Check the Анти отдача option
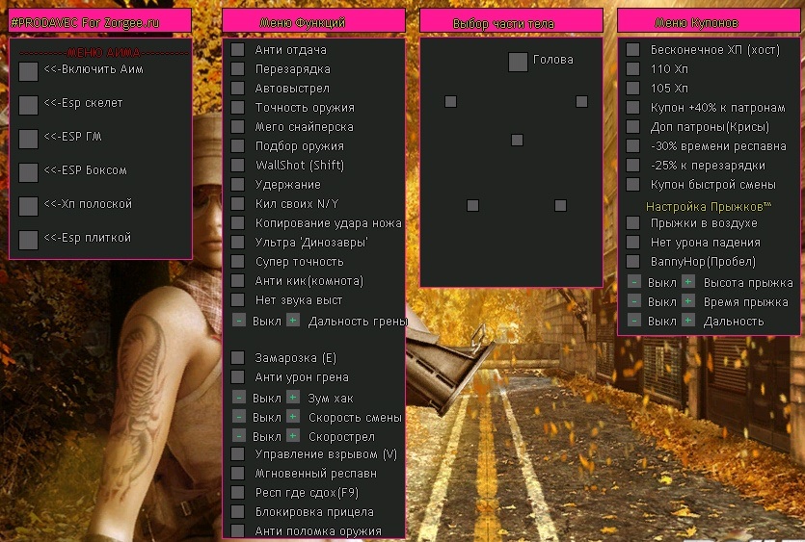Screen dimensions: 805x542 click(238, 50)
